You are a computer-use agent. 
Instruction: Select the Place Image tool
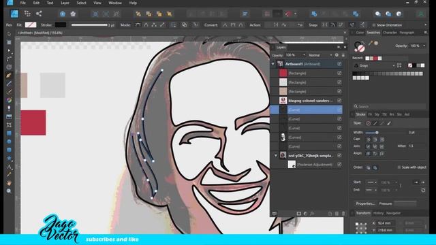coord(9,116)
